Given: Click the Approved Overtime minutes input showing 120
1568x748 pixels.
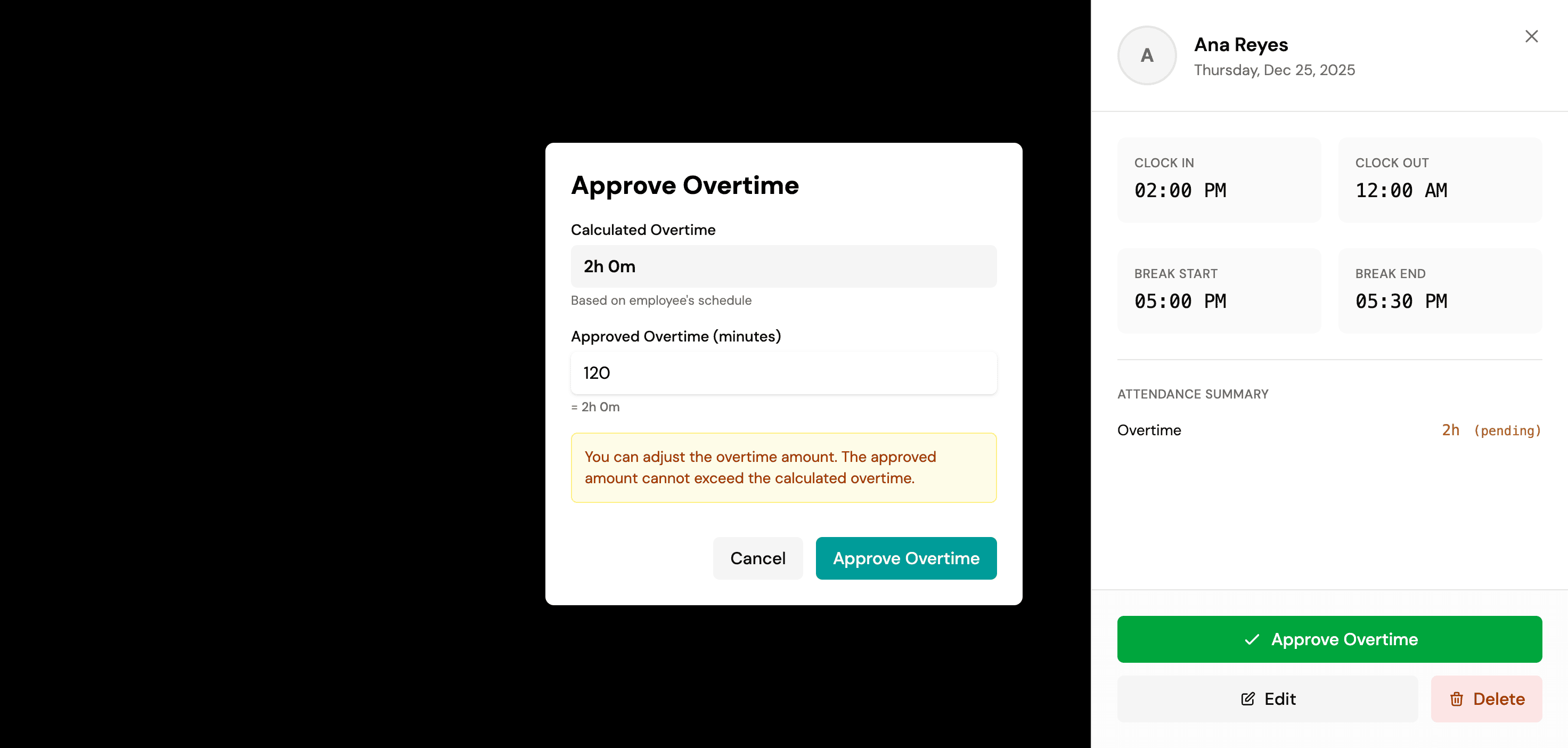Looking at the screenshot, I should [783, 373].
